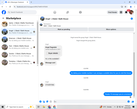137x109 pixels.
Task: Click Mark as pending button
Action: point(64,29)
